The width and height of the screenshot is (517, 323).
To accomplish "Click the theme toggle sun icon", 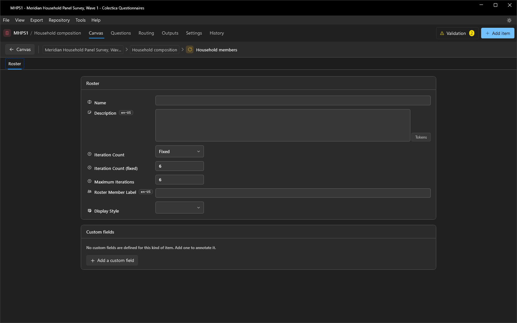I will tap(509, 20).
